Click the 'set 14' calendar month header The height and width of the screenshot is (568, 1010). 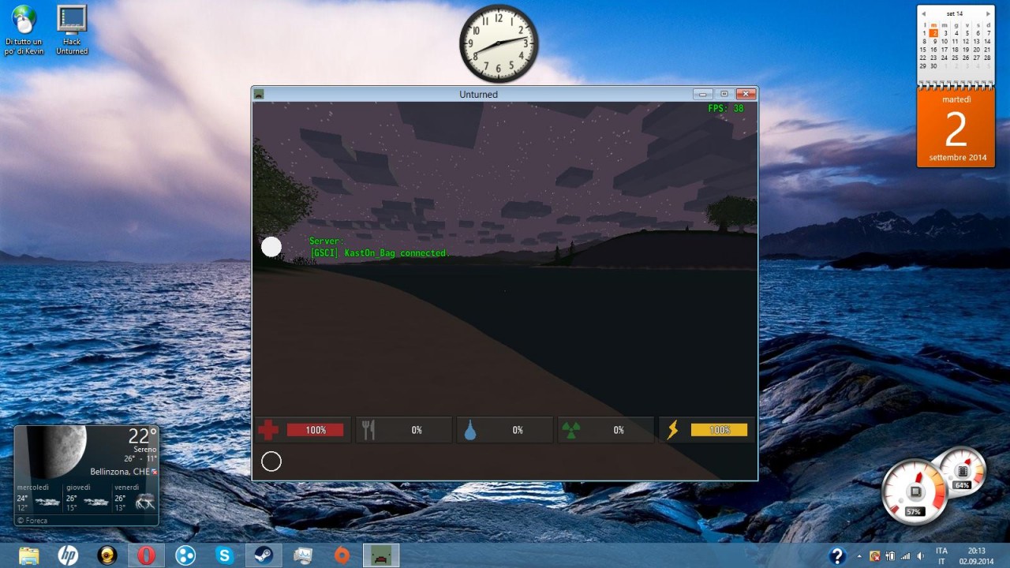click(955, 14)
